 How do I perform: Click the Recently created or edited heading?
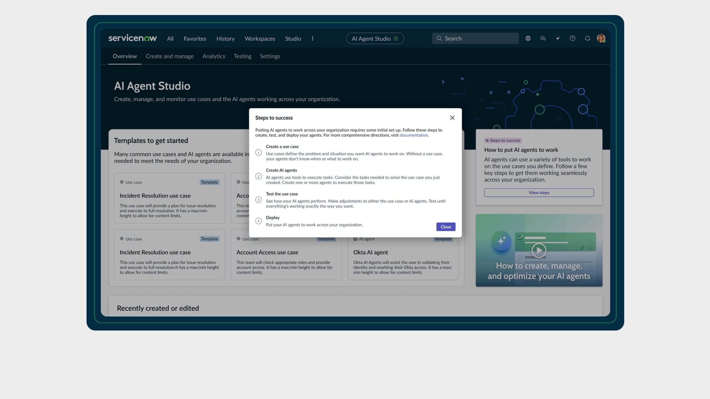(158, 308)
